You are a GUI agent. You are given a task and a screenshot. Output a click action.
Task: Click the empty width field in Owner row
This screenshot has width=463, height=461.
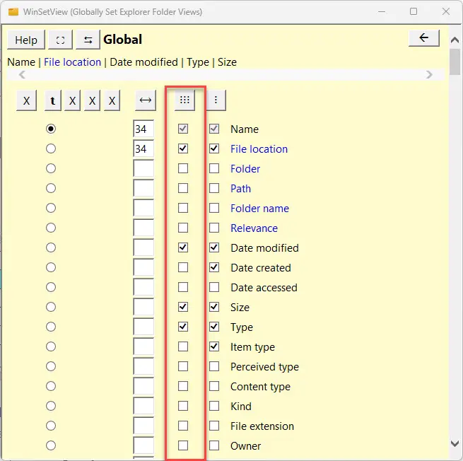pyautogui.click(x=143, y=445)
